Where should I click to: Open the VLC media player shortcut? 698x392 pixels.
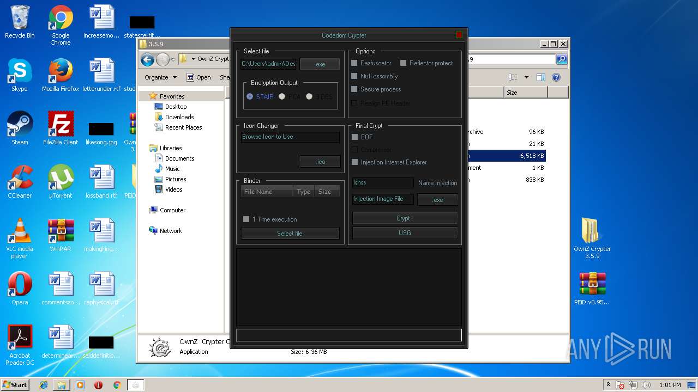[x=20, y=238]
